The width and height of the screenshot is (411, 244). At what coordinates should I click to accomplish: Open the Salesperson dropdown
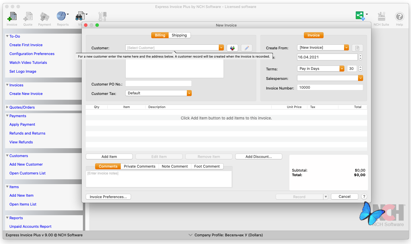coord(361,78)
